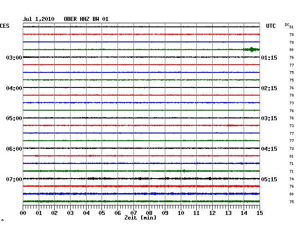Select the 03:00 local time label

click(x=14, y=58)
